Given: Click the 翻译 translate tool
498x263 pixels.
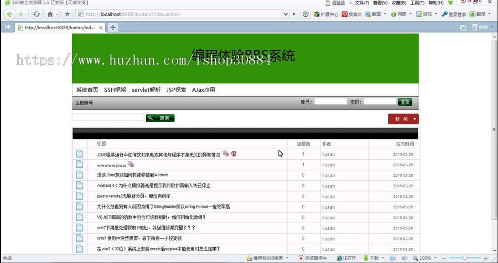Looking at the screenshot, I should 478,14.
